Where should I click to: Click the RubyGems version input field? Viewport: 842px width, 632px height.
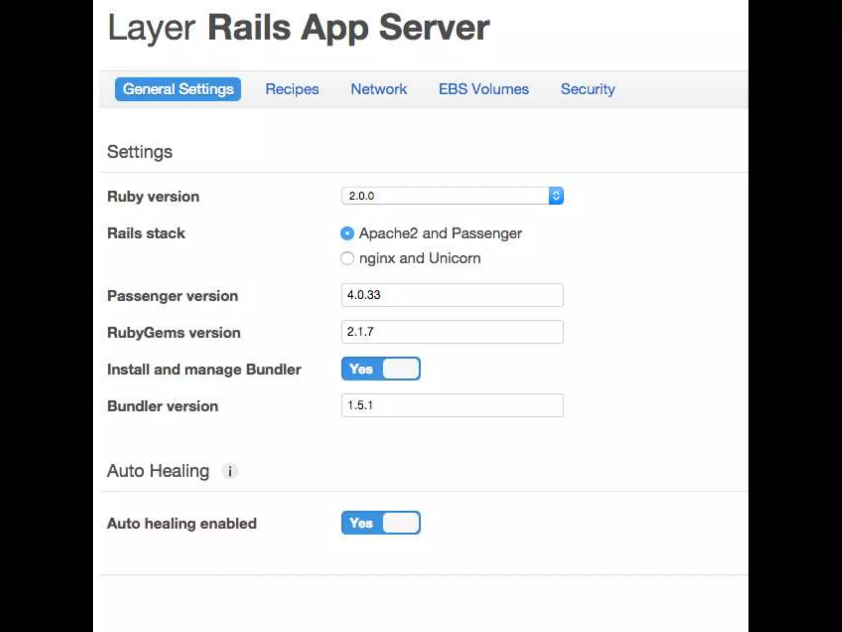click(452, 332)
